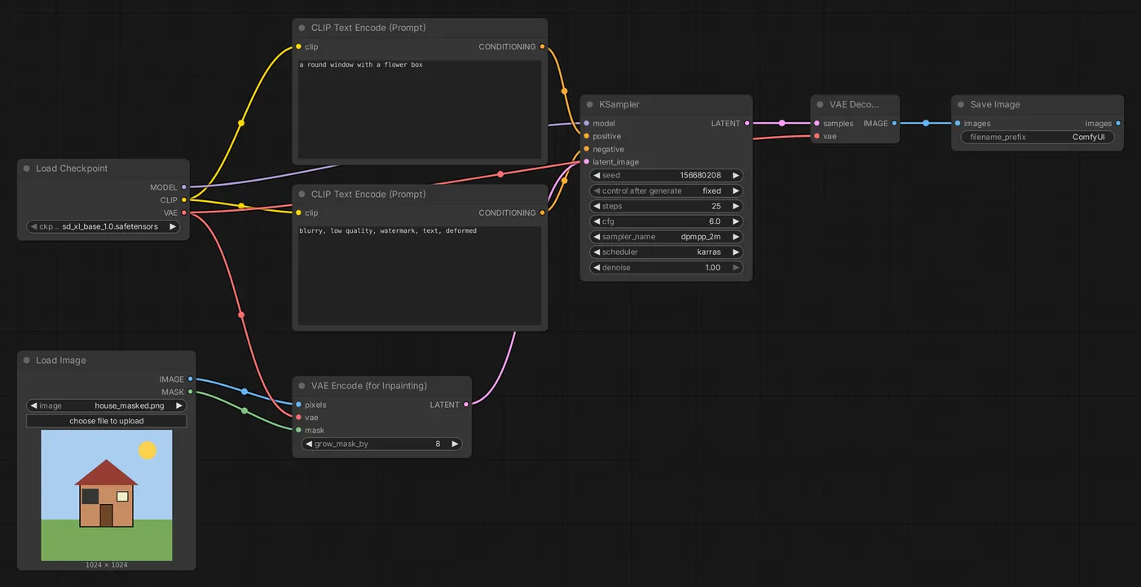
Task: Click the CONDITIONING output socket on the blurry prompt node
Action: point(543,213)
